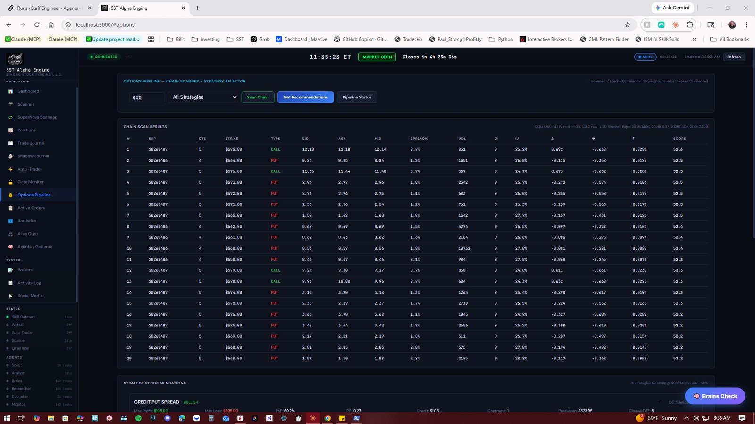Click the browser home icon
The image size is (755, 424).
[51, 24]
